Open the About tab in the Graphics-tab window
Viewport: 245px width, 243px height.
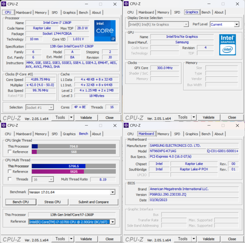click(219, 12)
